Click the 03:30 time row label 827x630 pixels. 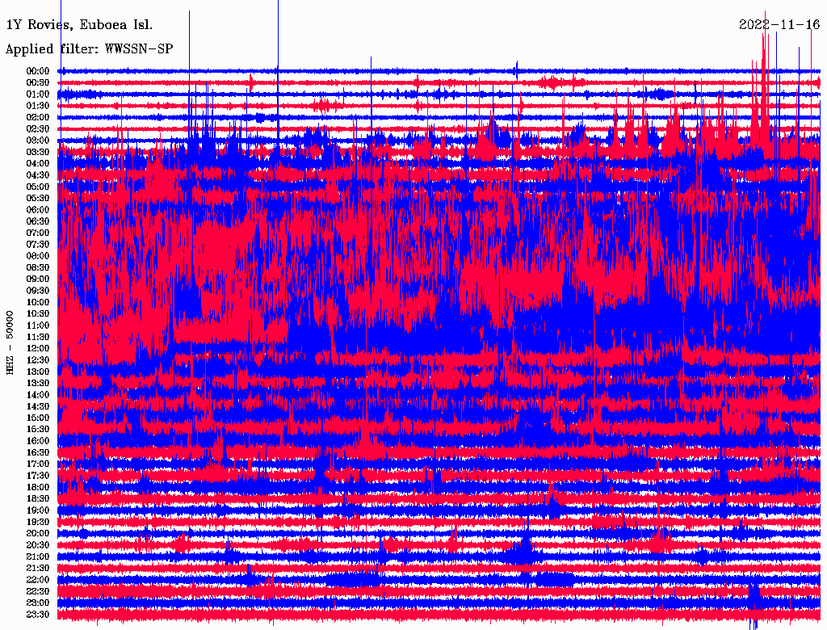tap(38, 152)
